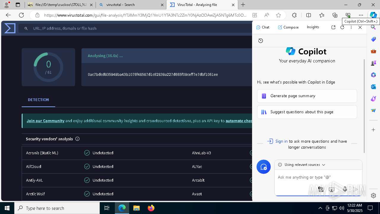Open Copilot more options menu
Screen dimensions: 380x214
(351, 27)
